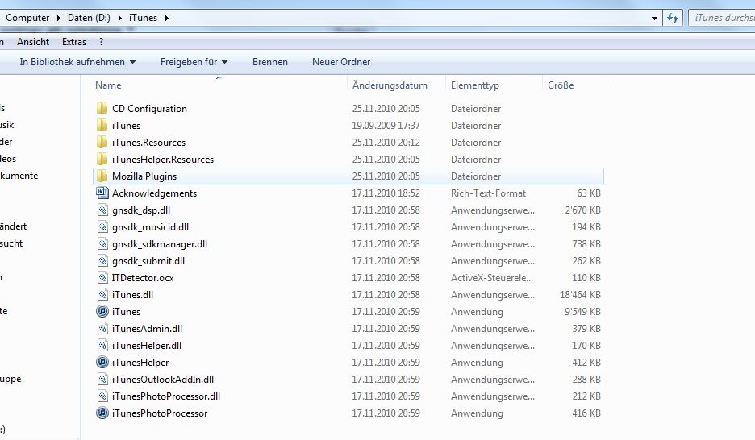Sort files by Änderungsdatum column header
The width and height of the screenshot is (755, 440).
pos(390,85)
